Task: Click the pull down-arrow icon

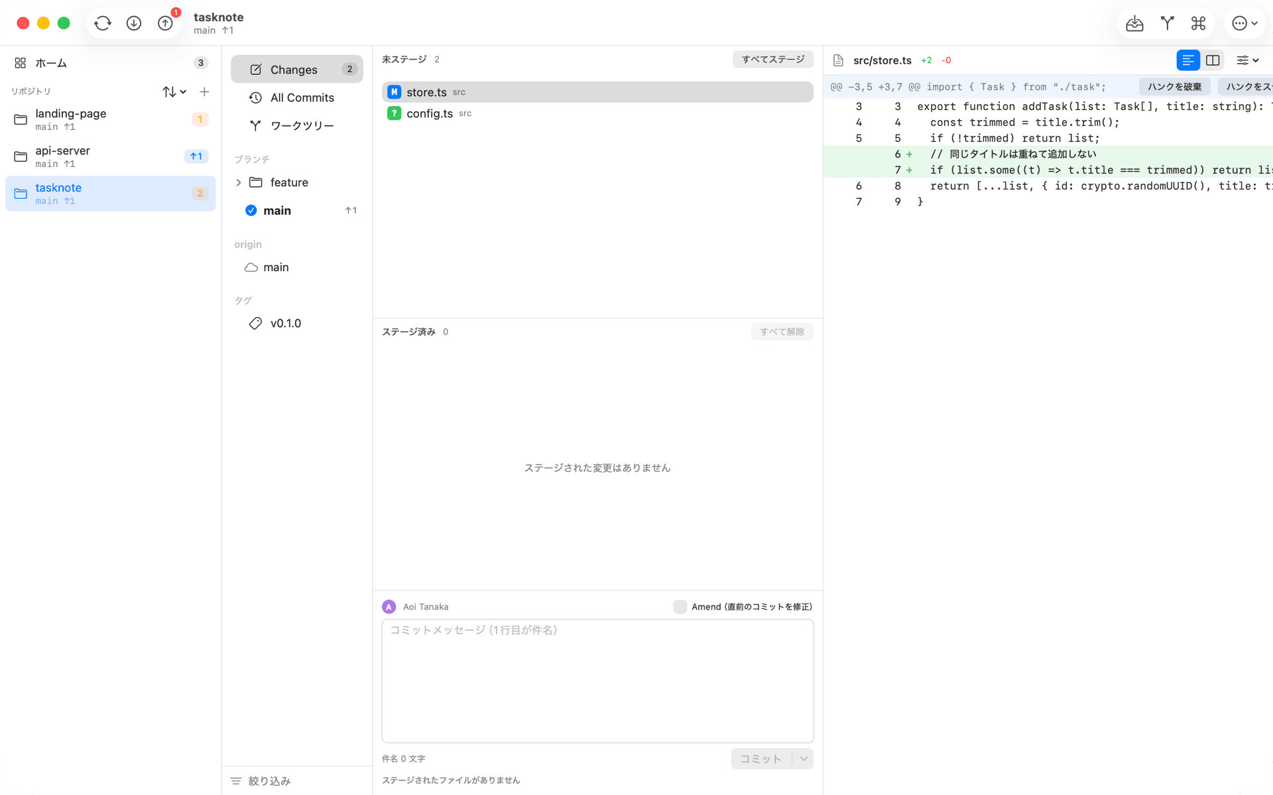Action: (x=134, y=23)
